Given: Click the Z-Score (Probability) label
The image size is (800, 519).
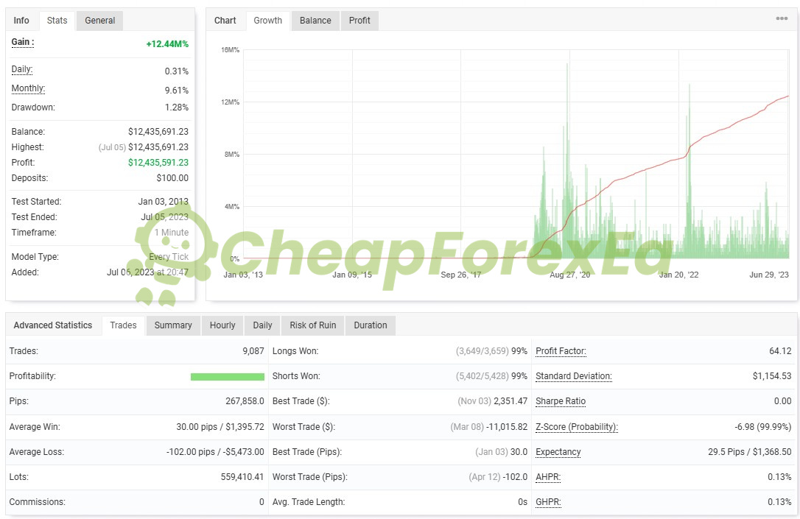Looking at the screenshot, I should [x=577, y=427].
